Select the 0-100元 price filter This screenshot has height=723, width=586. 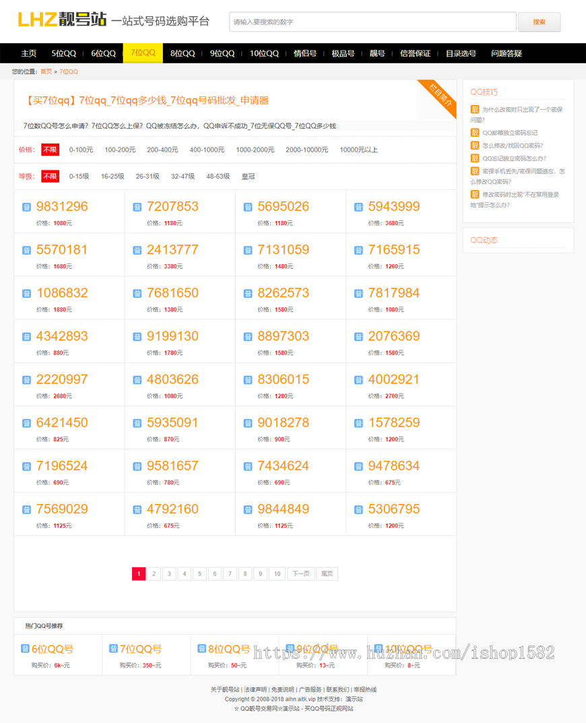click(81, 150)
